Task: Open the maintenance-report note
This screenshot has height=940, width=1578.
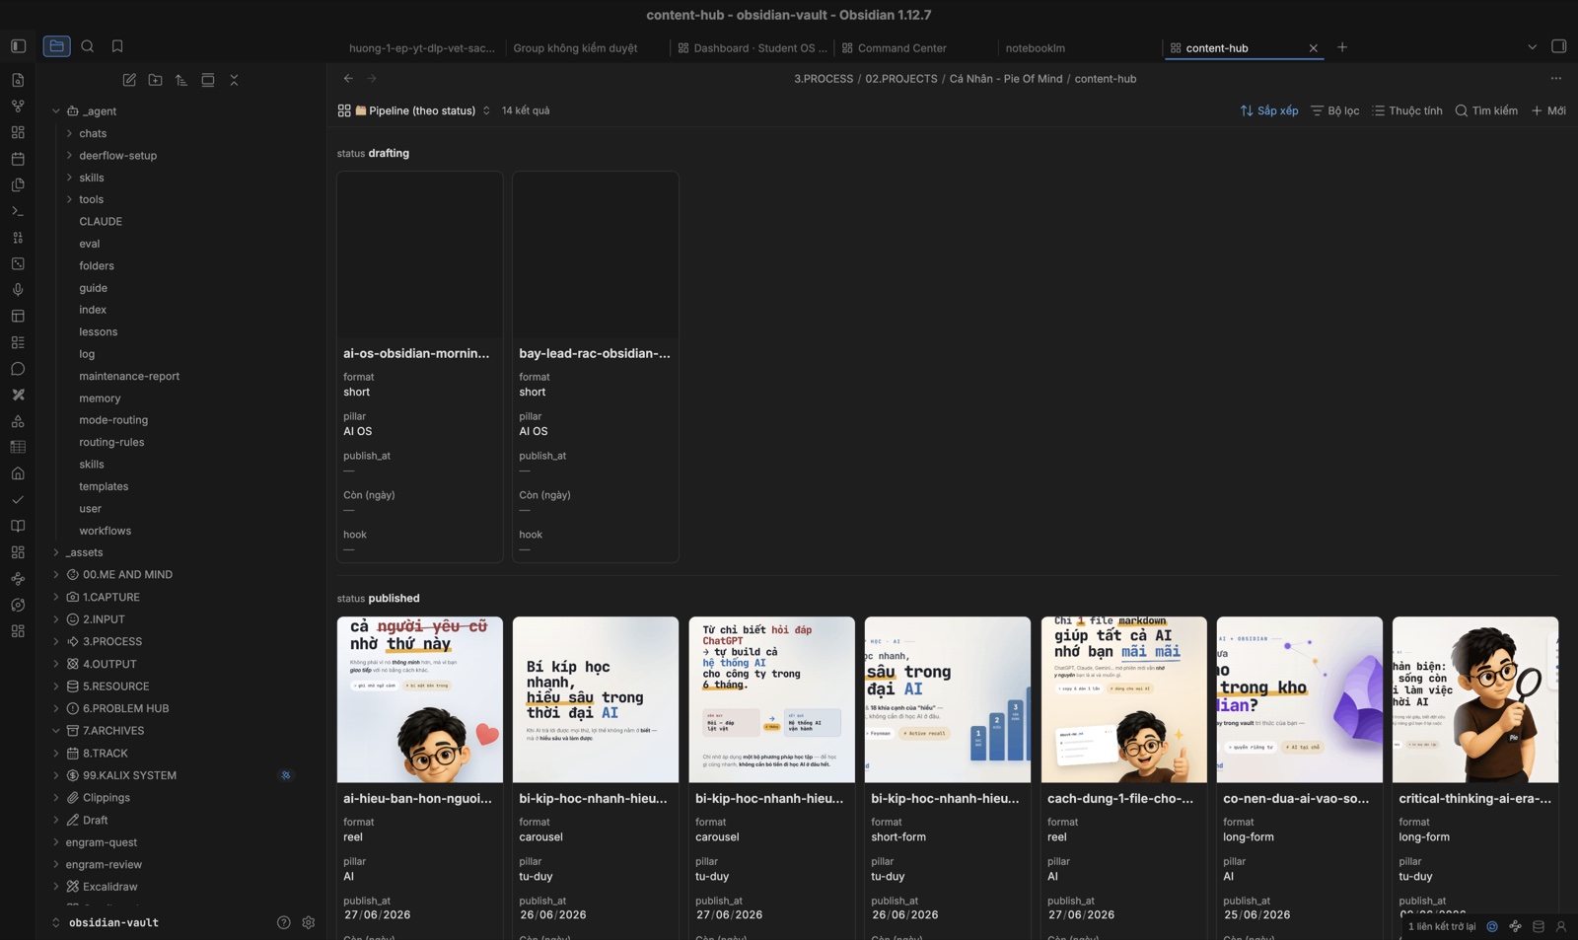Action: pyautogui.click(x=129, y=376)
